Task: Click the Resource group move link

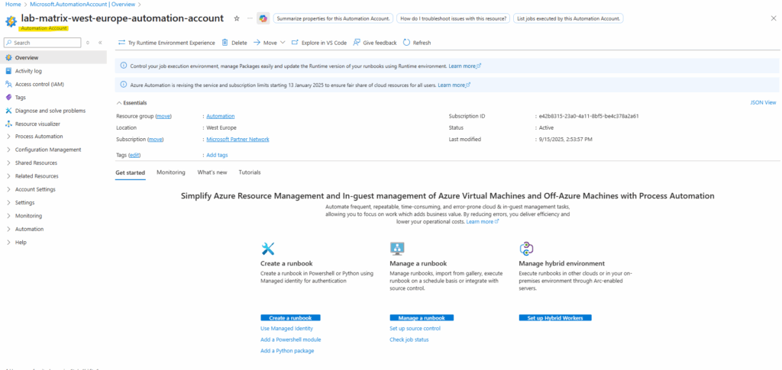Action: point(163,116)
